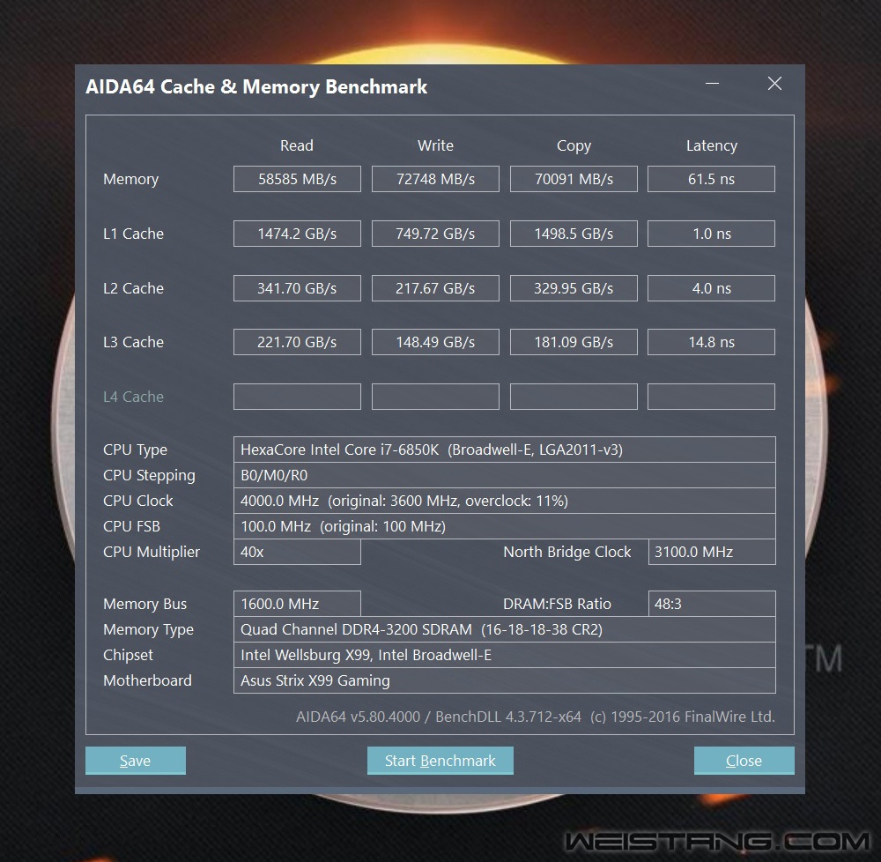This screenshot has width=881, height=862.
Task: Click the Latency column header
Action: [711, 146]
